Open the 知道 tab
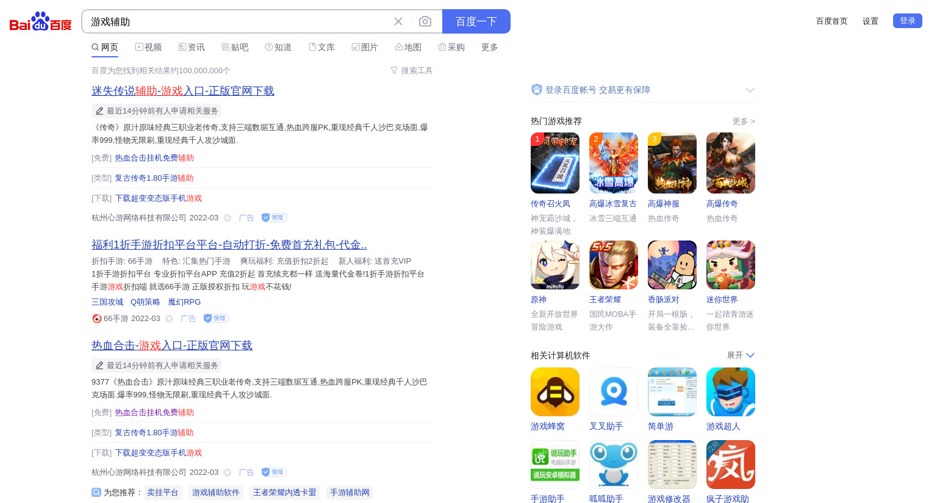 coord(278,47)
